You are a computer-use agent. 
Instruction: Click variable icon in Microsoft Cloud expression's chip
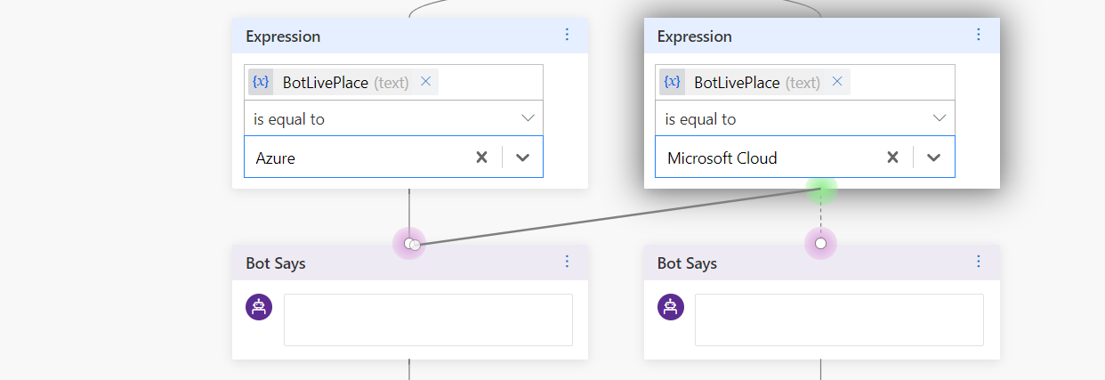[672, 82]
